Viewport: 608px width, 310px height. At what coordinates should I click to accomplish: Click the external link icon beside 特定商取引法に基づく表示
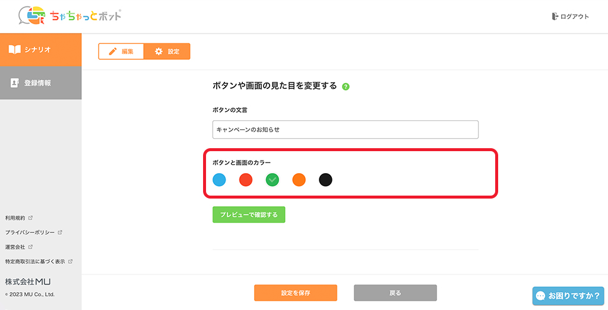(x=70, y=261)
